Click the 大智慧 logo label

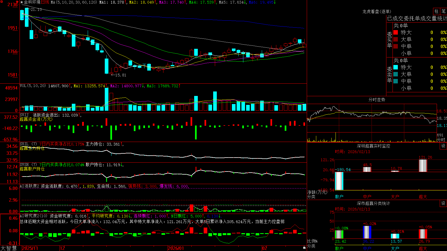(x=9, y=248)
